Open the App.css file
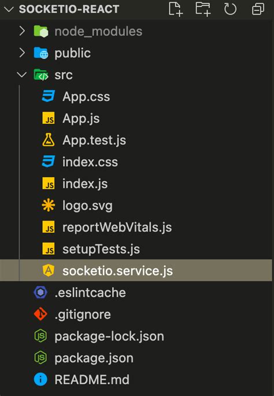The height and width of the screenshot is (396, 274). [x=86, y=97]
